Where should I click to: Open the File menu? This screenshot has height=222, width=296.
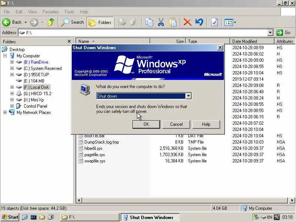pyautogui.click(x=6, y=12)
